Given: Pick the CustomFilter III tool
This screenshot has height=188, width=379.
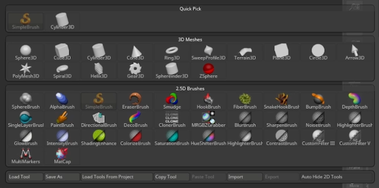Looking at the screenshot, I should tap(318, 138).
